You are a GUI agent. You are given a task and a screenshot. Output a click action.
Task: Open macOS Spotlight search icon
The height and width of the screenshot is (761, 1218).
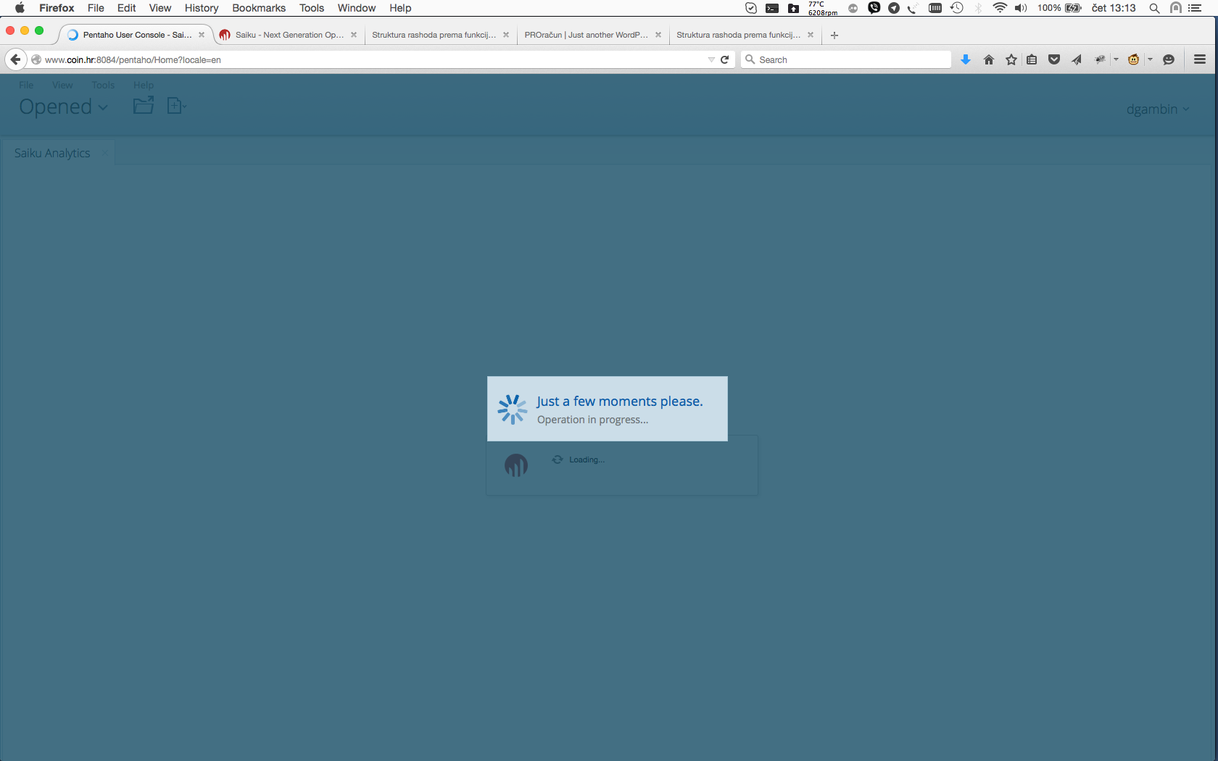click(1154, 8)
